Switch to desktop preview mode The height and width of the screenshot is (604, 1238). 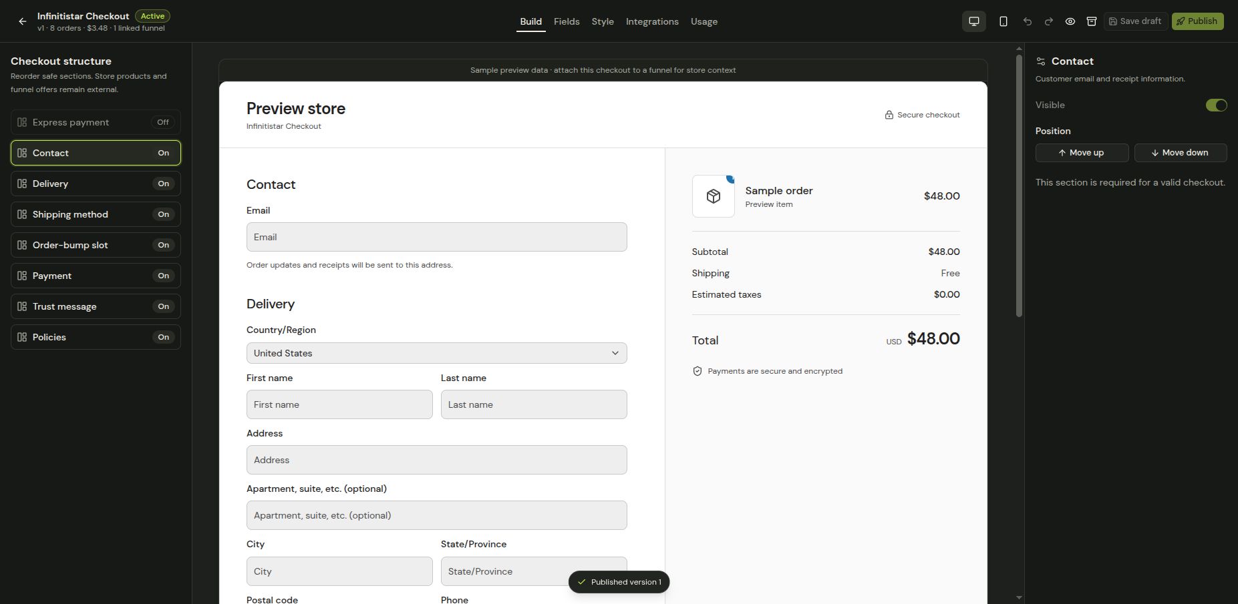(x=974, y=21)
